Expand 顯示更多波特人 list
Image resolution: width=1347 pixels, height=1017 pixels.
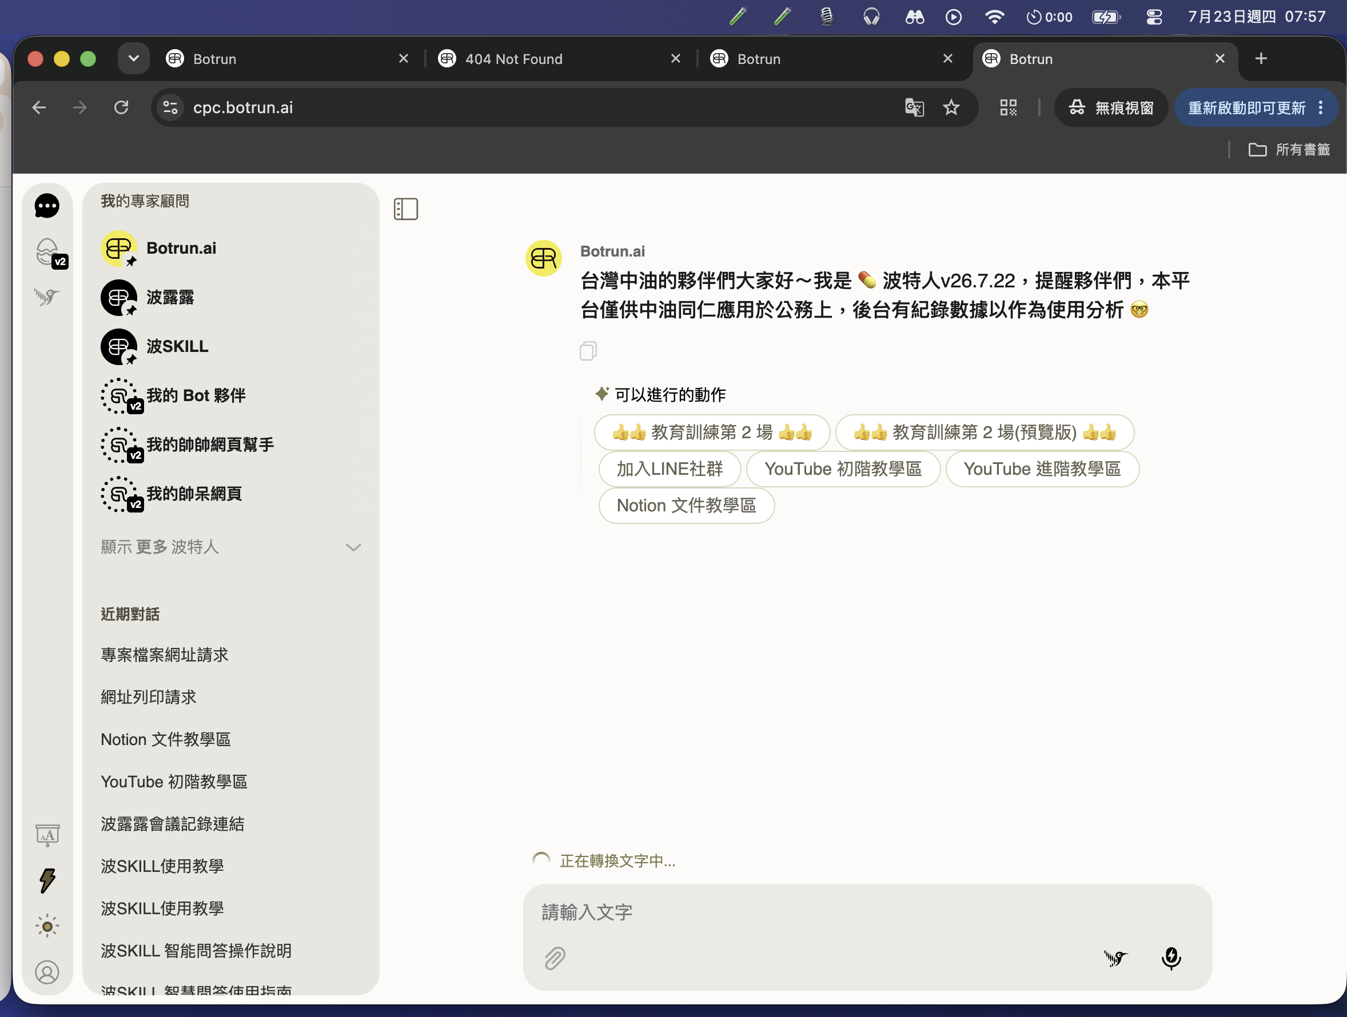(231, 547)
